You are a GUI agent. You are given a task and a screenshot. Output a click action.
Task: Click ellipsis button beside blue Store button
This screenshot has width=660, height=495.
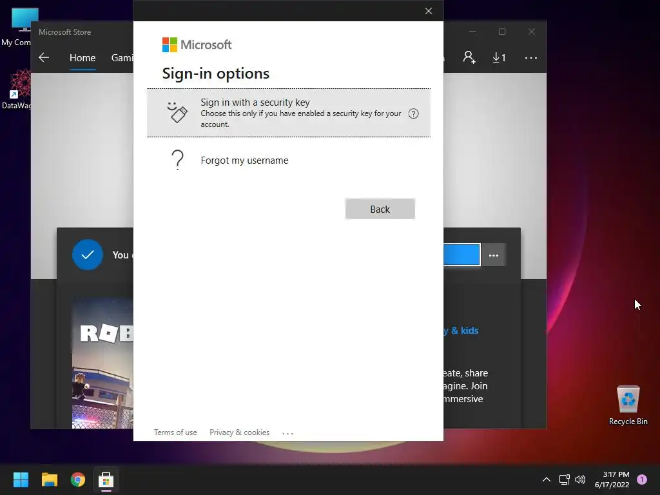[493, 255]
